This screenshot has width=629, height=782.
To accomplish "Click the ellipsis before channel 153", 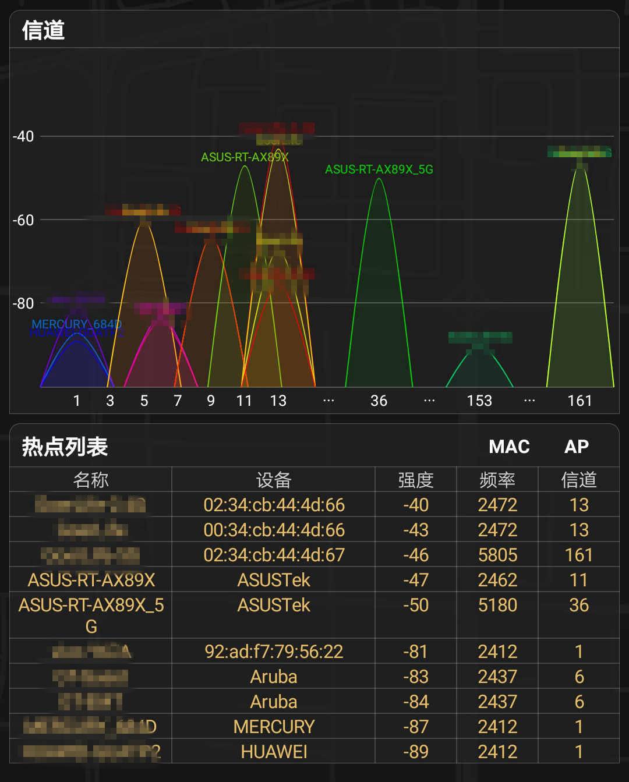I will pos(429,400).
